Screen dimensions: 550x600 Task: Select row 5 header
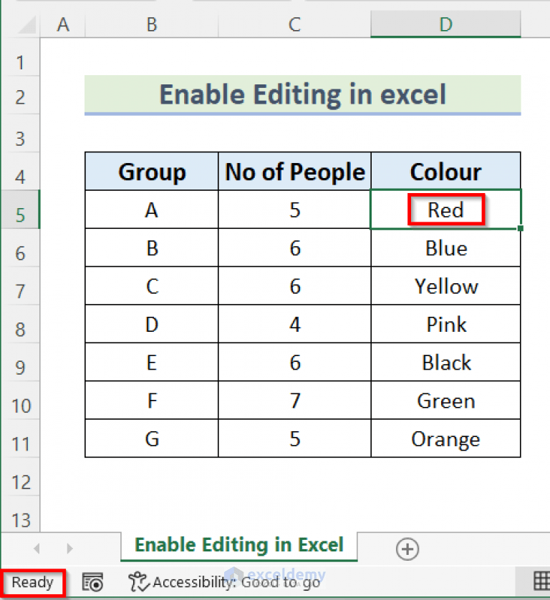pyautogui.click(x=21, y=210)
